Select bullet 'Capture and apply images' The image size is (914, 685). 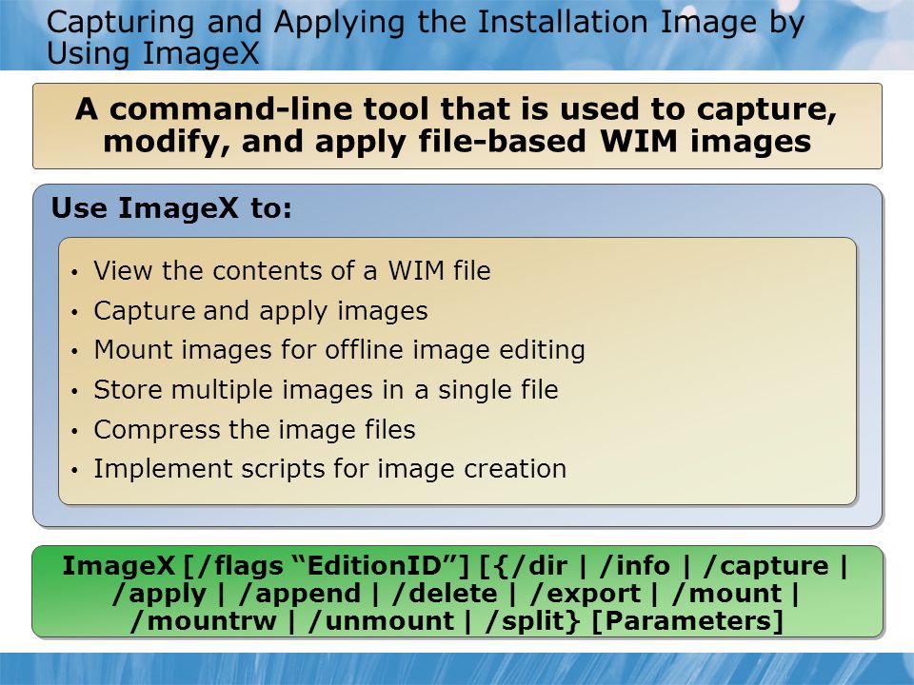(261, 311)
